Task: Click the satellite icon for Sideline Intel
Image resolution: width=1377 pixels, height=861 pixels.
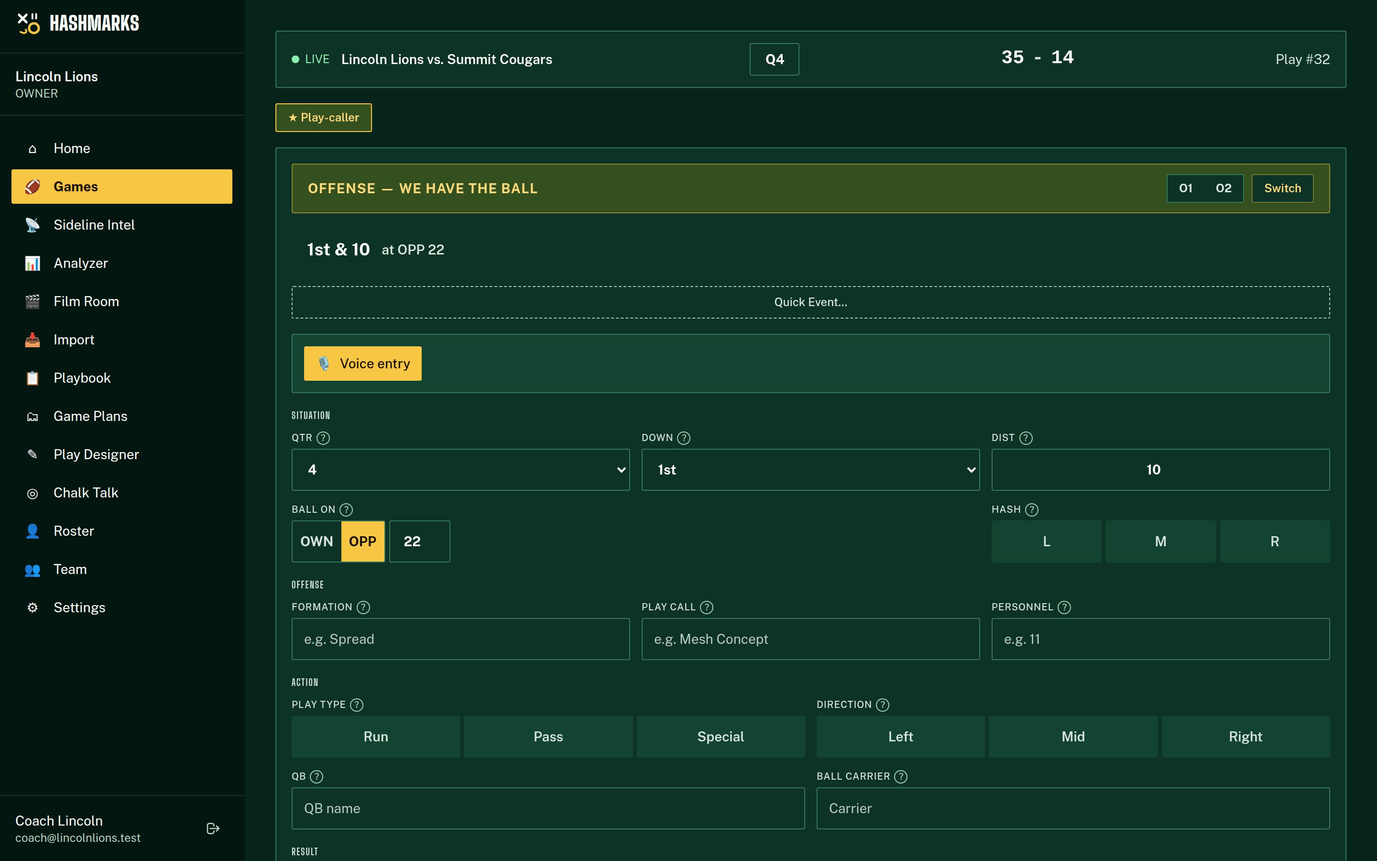Action: pos(33,225)
